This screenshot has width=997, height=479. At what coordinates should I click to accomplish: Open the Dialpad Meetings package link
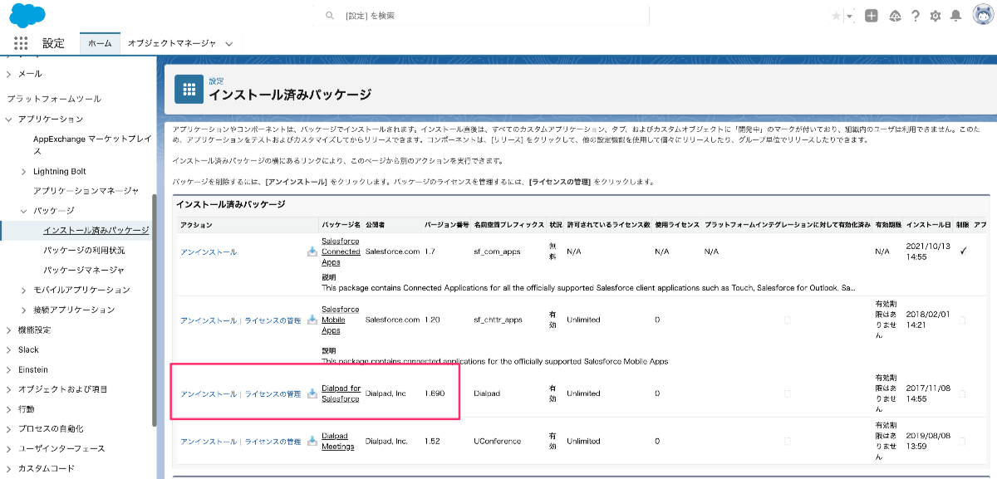click(338, 442)
